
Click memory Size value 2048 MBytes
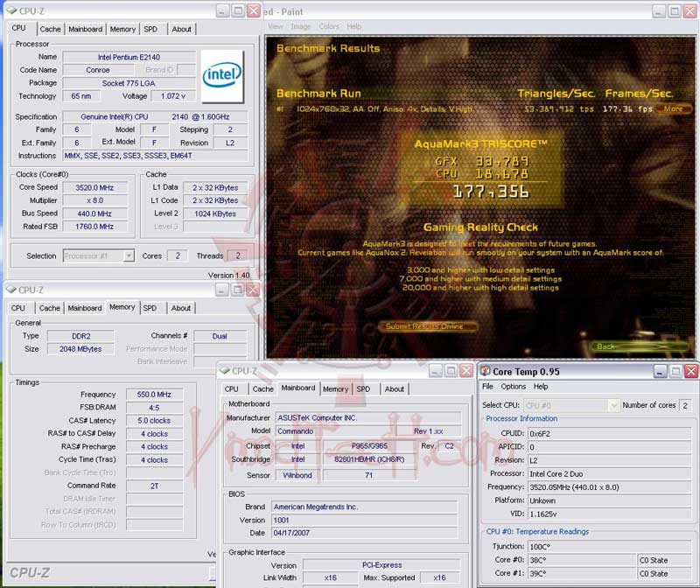[80, 349]
